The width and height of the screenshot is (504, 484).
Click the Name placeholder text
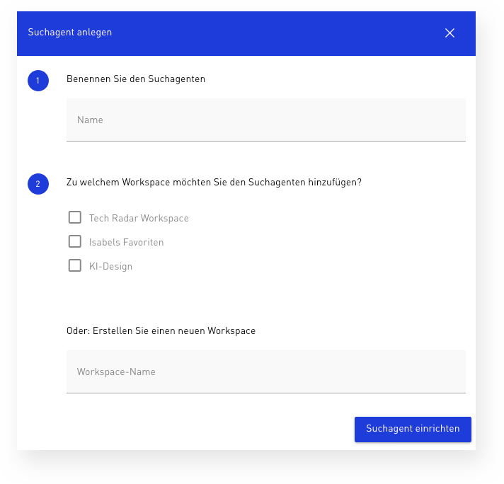[90, 120]
